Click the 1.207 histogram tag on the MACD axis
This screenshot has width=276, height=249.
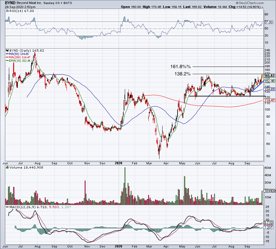click(269, 227)
